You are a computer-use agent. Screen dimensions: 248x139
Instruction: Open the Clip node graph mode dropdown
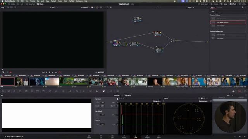190,7
